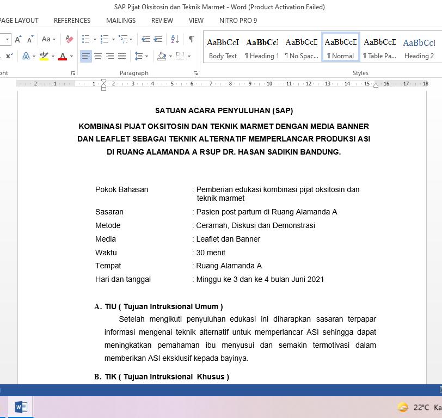Apply the Heading 1 style
Image resolution: width=442 pixels, height=418 pixels.
coord(262,48)
